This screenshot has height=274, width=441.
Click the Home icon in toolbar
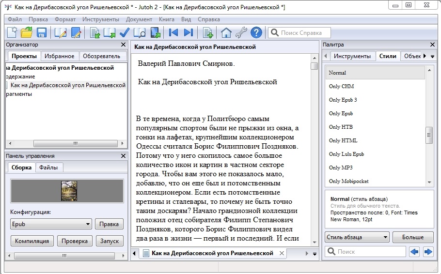click(226, 32)
